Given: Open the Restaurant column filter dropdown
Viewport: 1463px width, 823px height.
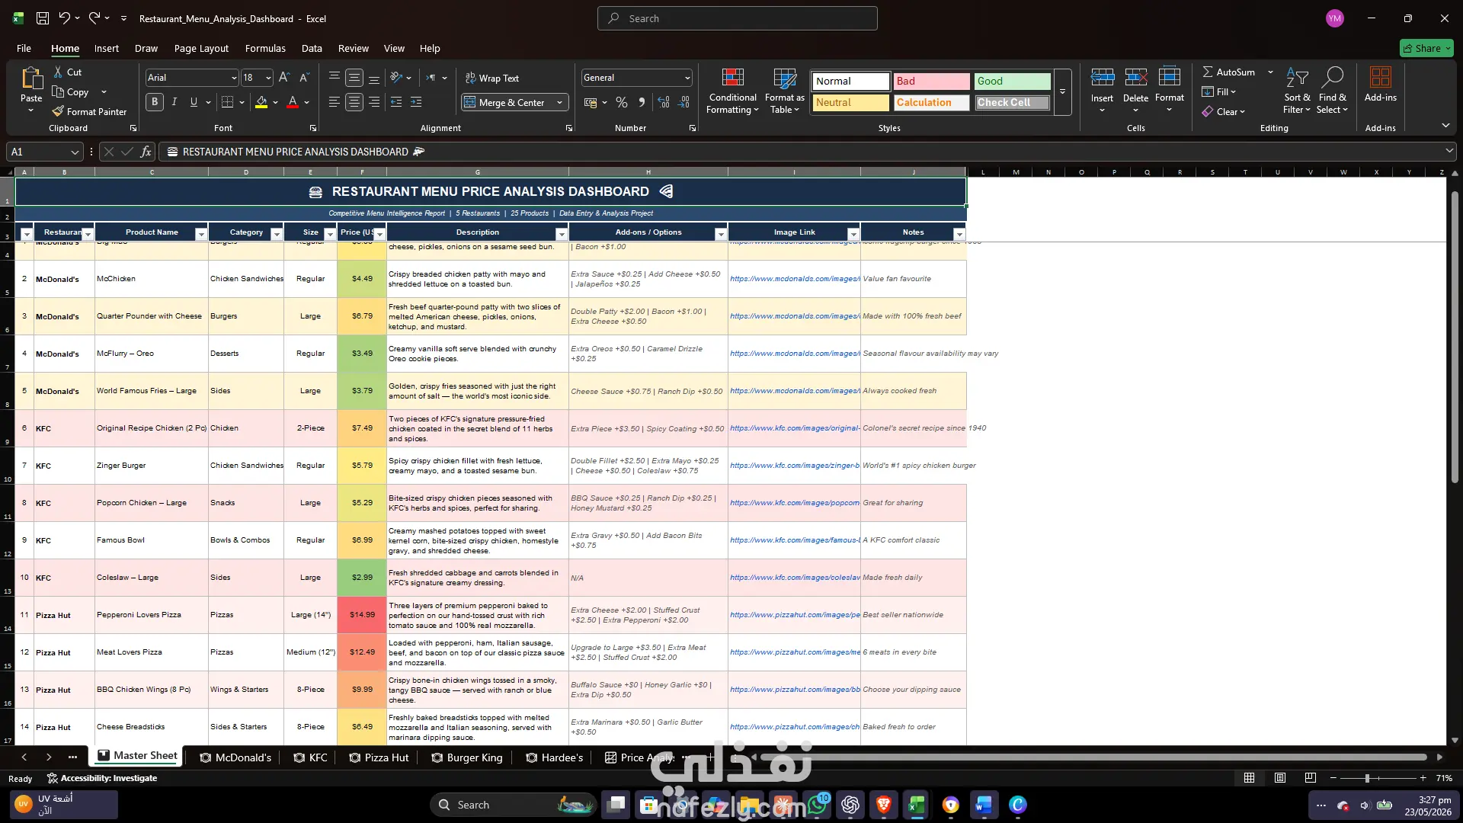Looking at the screenshot, I should [88, 234].
